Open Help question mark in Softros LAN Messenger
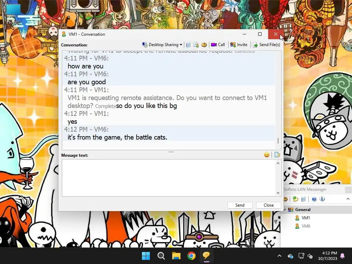 coord(314,199)
